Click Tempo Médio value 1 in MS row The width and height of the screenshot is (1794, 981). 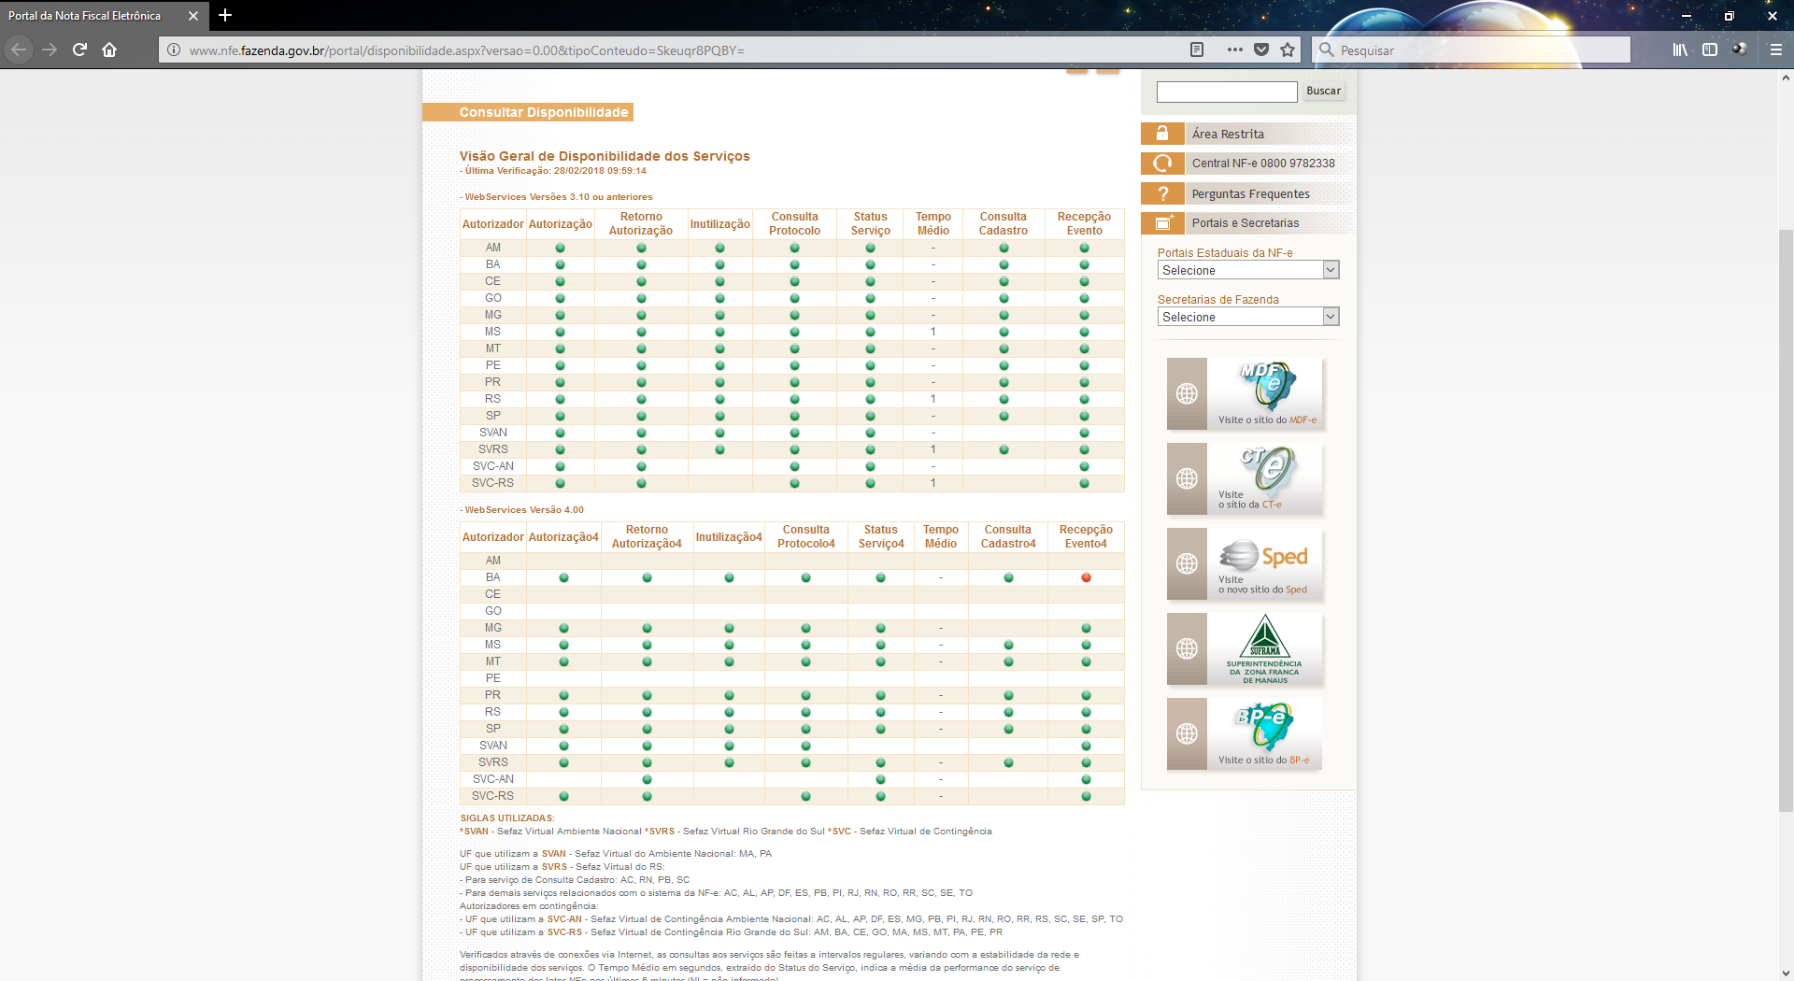933,332
